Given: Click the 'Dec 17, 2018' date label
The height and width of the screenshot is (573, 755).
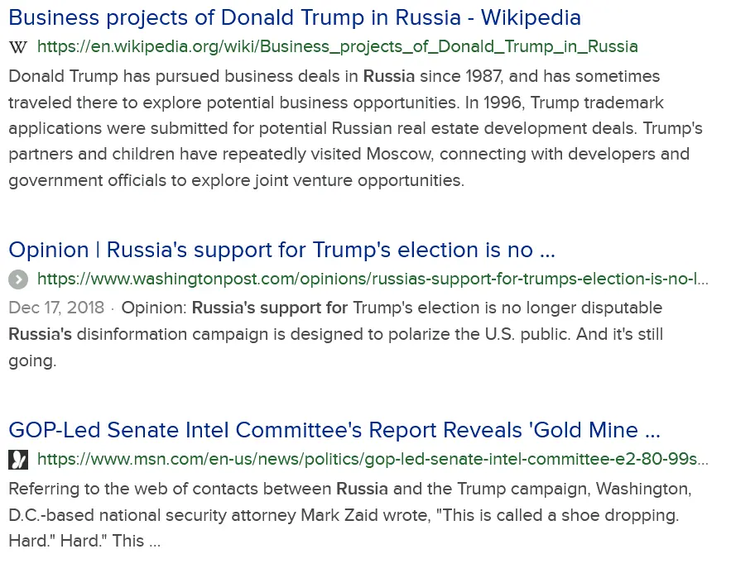Looking at the screenshot, I should (x=56, y=308).
